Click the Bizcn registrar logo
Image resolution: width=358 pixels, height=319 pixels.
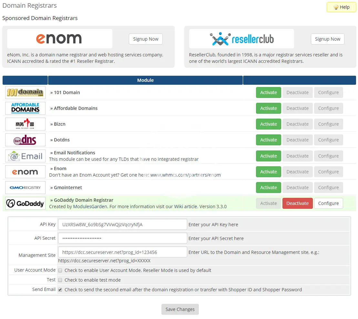click(x=25, y=124)
